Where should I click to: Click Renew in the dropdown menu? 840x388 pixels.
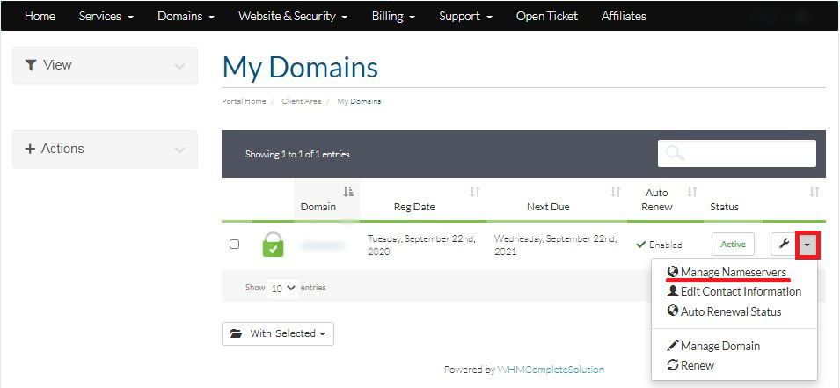coord(697,365)
